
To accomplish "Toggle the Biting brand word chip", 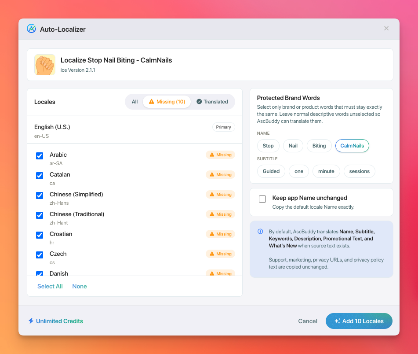I will (x=319, y=146).
